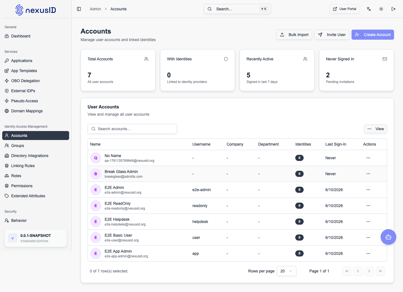Open row actions for E2E Basic User

(x=368, y=238)
